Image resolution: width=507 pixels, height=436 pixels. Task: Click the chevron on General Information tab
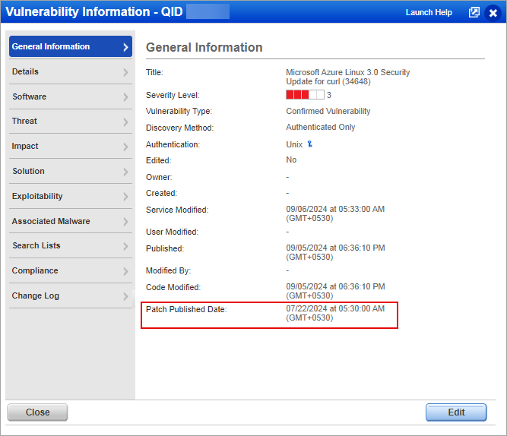(125, 47)
